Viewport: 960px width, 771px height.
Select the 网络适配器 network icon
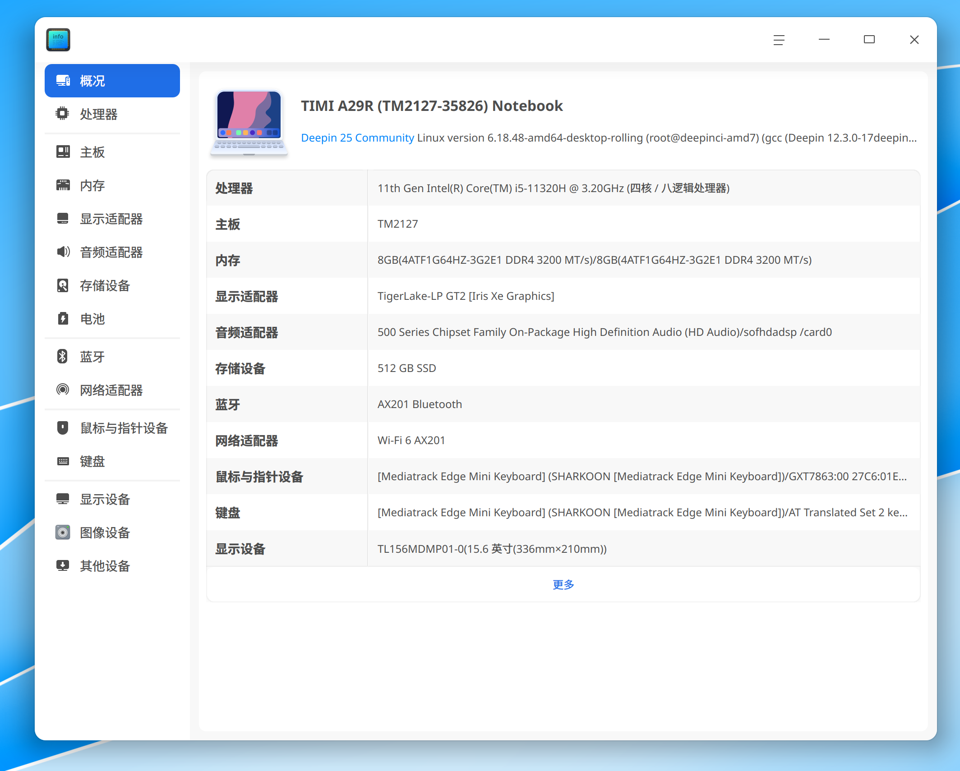point(63,390)
